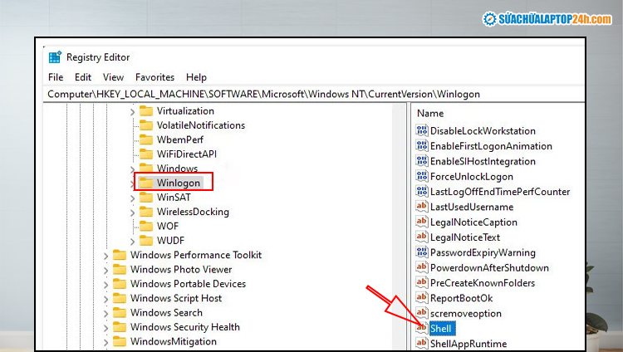Select the Windows Security Health key
The height and width of the screenshot is (352, 623).
(184, 327)
